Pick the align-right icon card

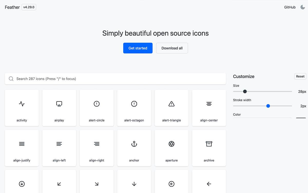coord(97,148)
